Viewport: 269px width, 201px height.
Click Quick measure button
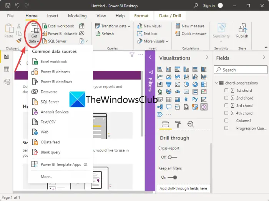click(191, 33)
